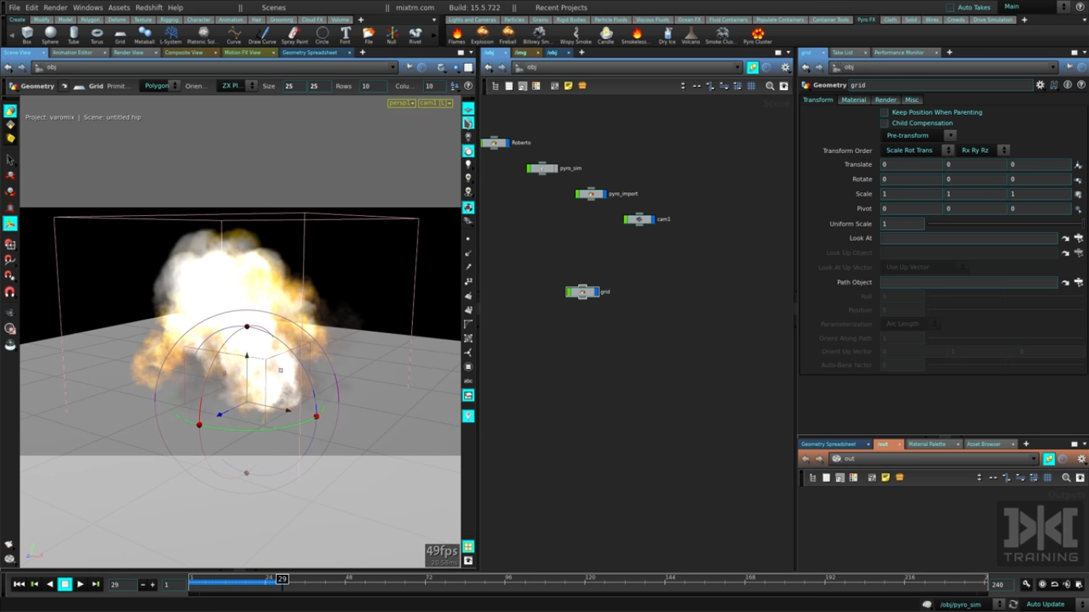Screen dimensions: 1089x612
Task: Enable Keep Position When Parenting
Action: [884, 112]
